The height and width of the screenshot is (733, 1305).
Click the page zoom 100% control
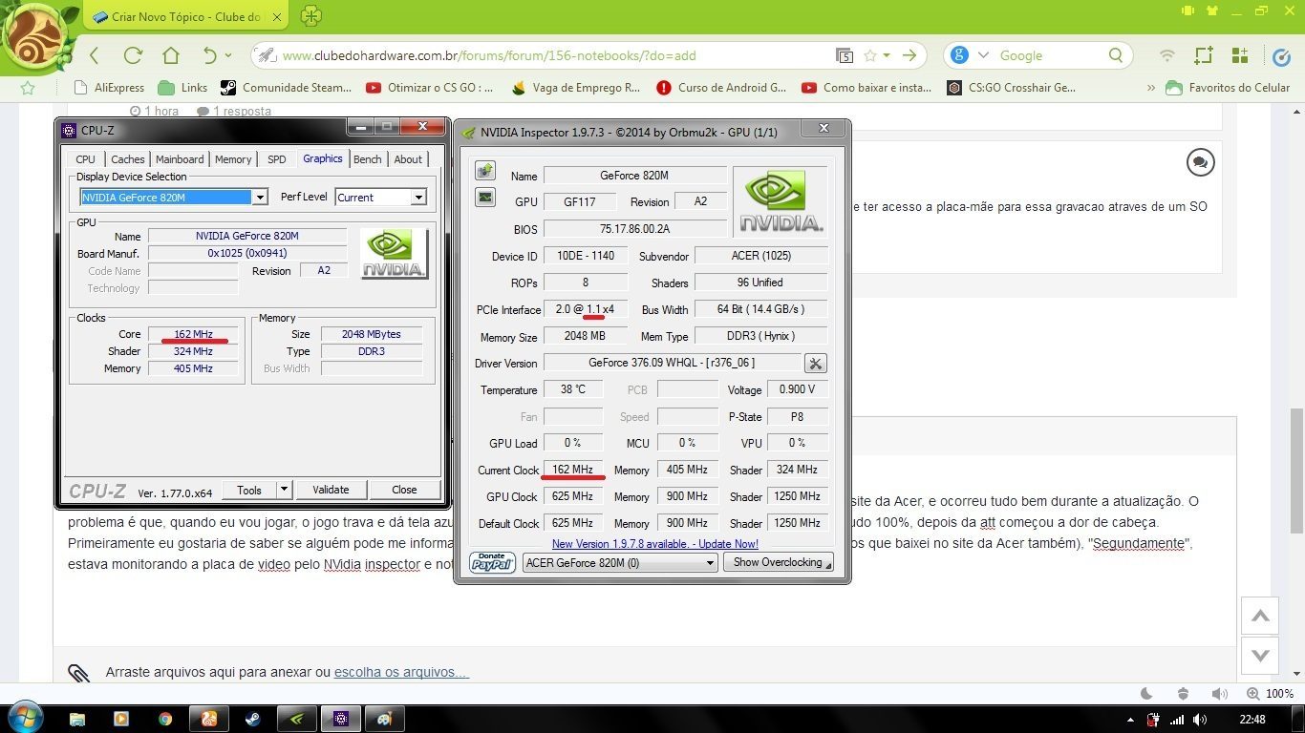(1271, 694)
